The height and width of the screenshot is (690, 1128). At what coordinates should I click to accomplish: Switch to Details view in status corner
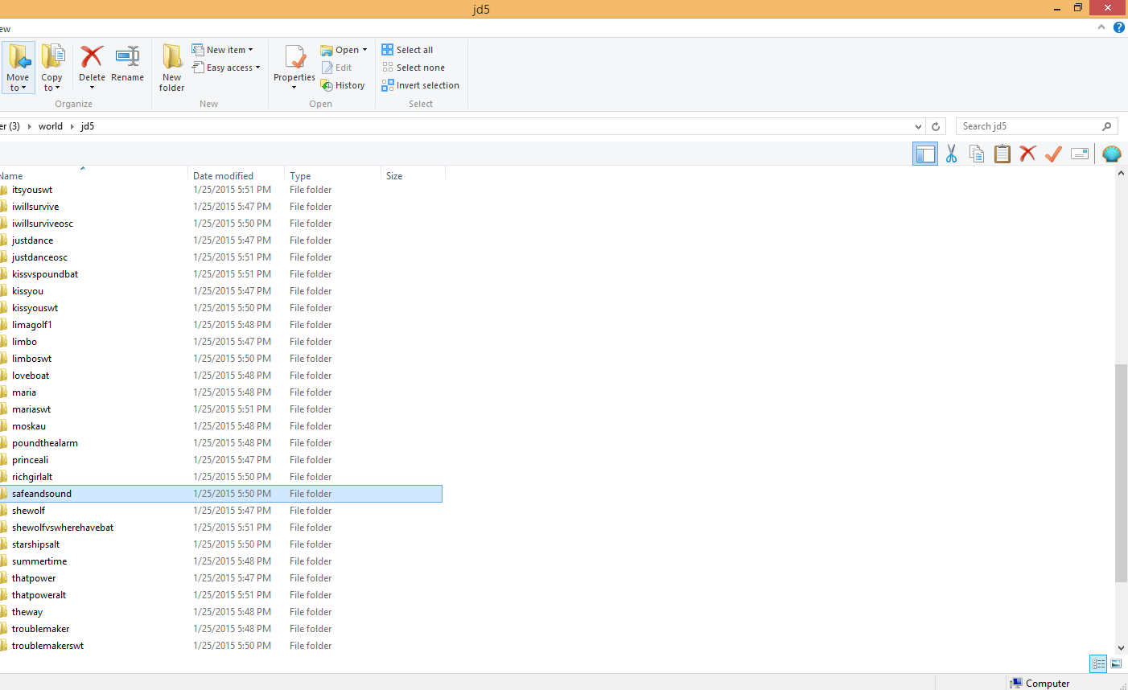pyautogui.click(x=1098, y=663)
